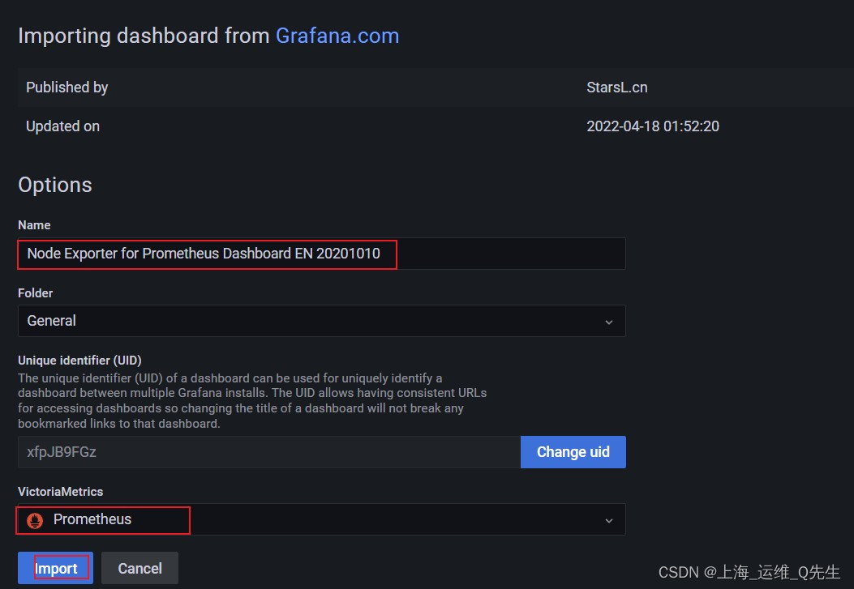Click the Name field containing Node Exporter dashboard title
Viewport: 854px width, 589px height.
(321, 254)
